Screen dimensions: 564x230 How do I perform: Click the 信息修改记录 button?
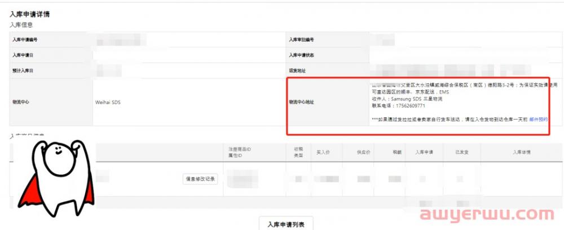tap(200, 179)
